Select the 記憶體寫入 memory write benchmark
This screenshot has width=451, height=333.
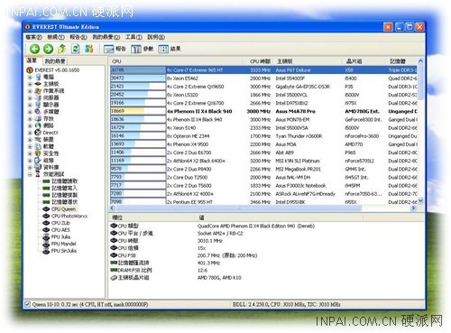(x=65, y=188)
